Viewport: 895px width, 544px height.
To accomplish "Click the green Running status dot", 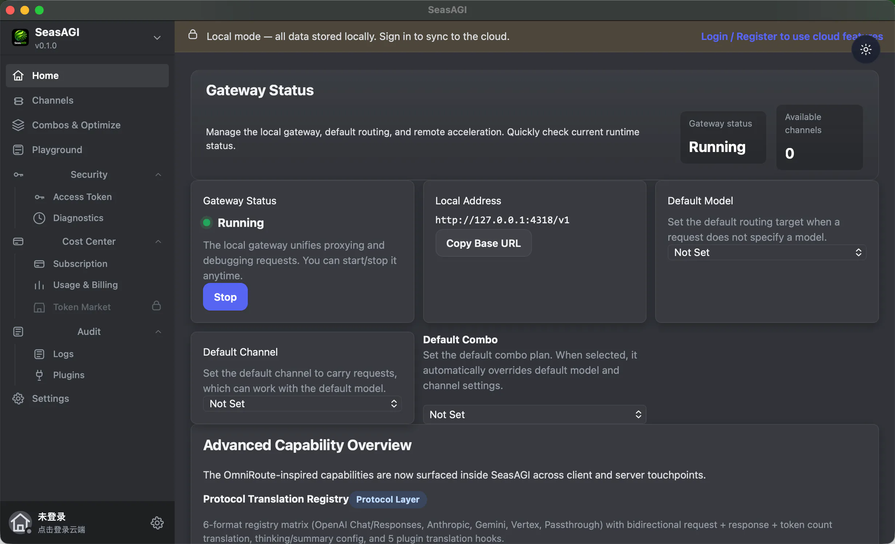I will tap(207, 223).
